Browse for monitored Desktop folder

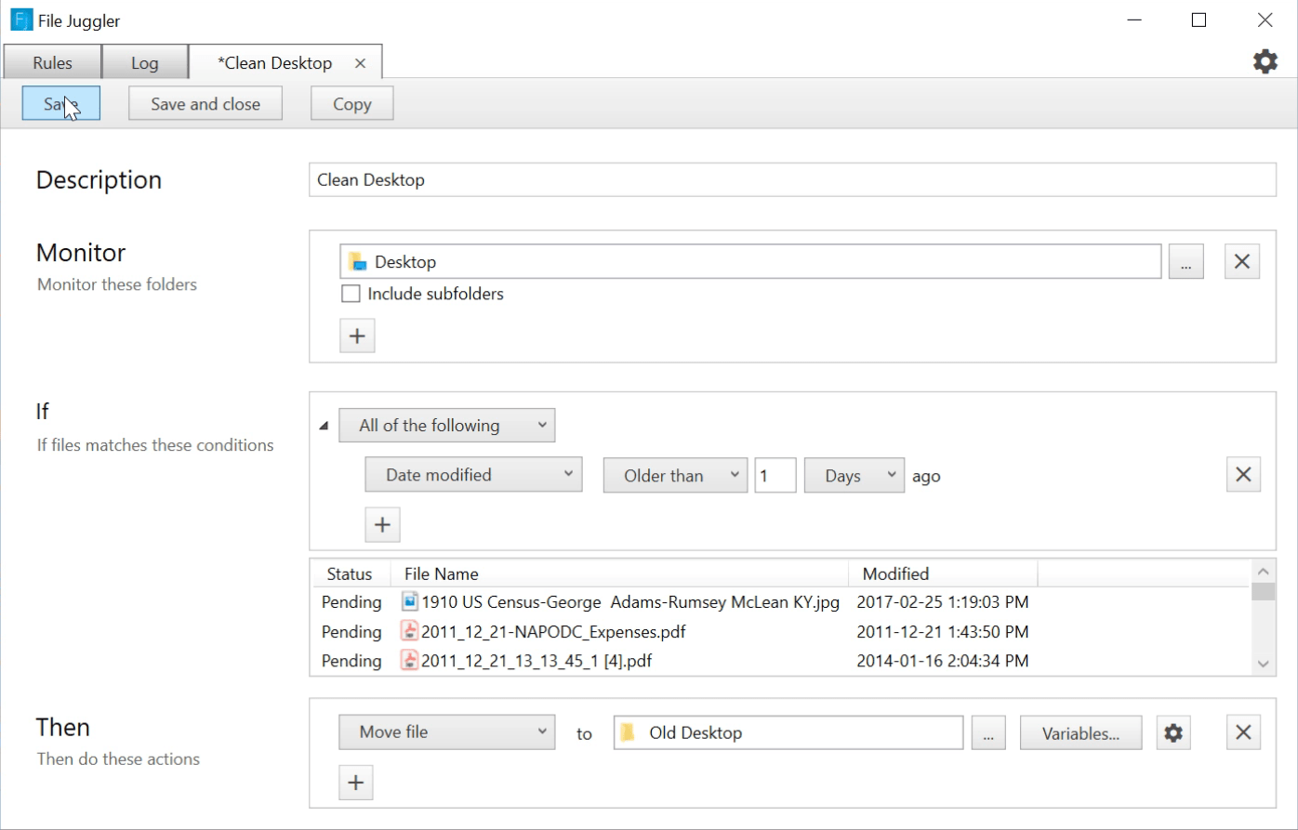(1185, 262)
